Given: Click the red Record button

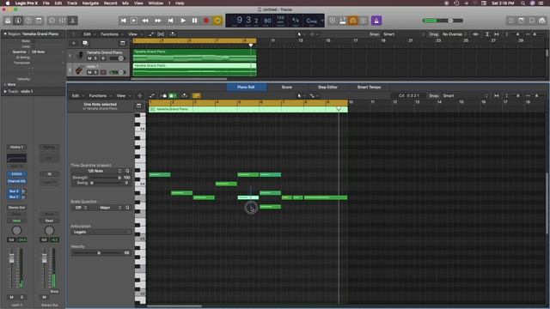Looking at the screenshot, I should tap(206, 21).
